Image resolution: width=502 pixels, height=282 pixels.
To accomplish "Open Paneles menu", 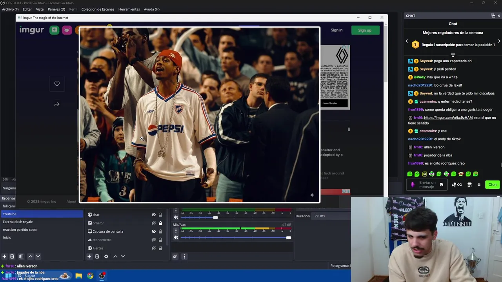I will (56, 9).
